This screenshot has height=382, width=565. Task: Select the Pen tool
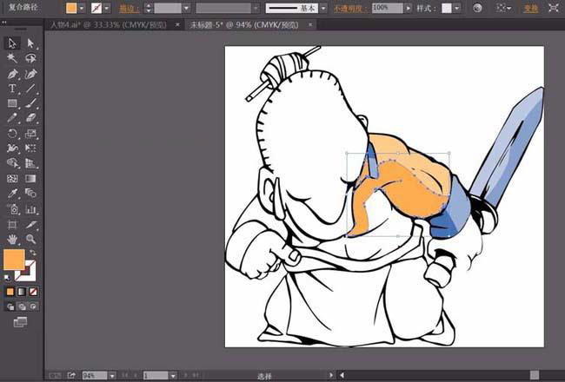[x=12, y=74]
